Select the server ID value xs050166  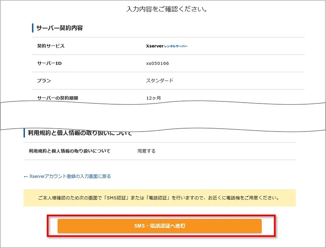pos(157,63)
